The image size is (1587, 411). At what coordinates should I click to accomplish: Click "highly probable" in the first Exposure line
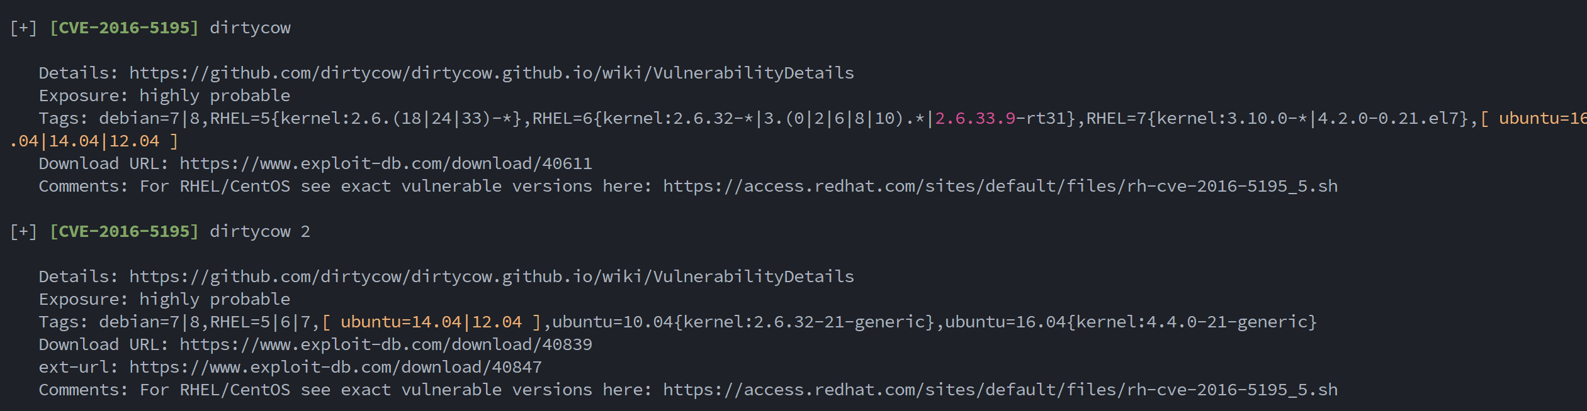coord(215,96)
